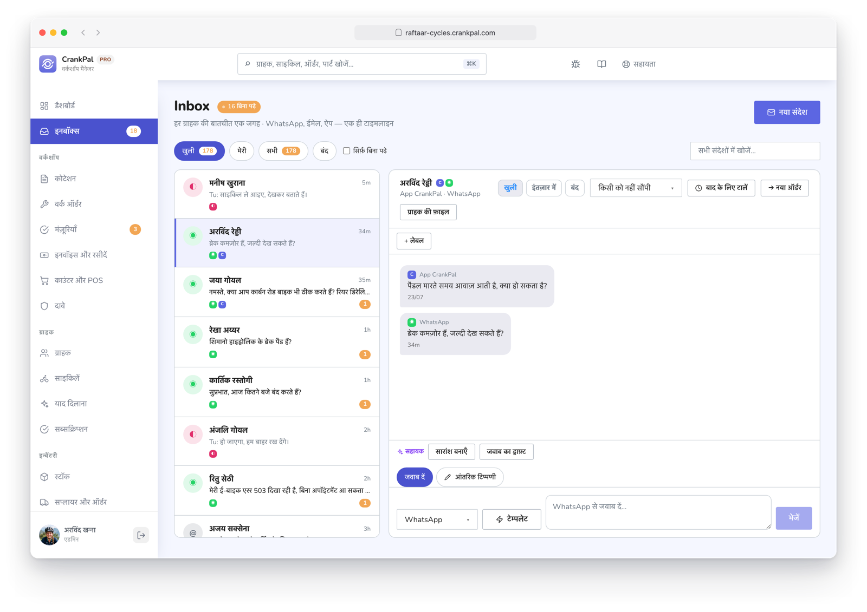
Task: Click अरविंद खन्ना profile avatar
Action: [x=49, y=535]
